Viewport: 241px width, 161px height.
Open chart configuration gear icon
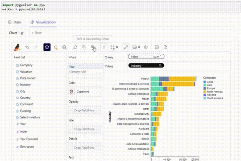tap(146, 47)
